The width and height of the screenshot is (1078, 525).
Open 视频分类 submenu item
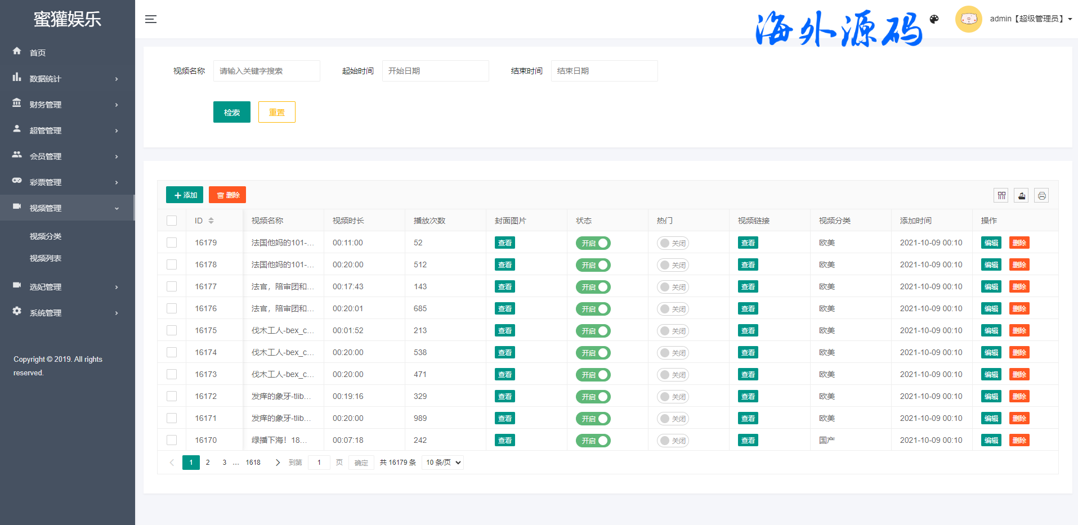tap(46, 236)
